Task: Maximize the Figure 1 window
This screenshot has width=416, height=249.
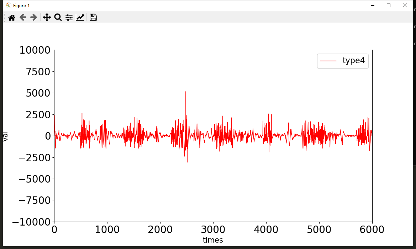Action: coord(389,5)
